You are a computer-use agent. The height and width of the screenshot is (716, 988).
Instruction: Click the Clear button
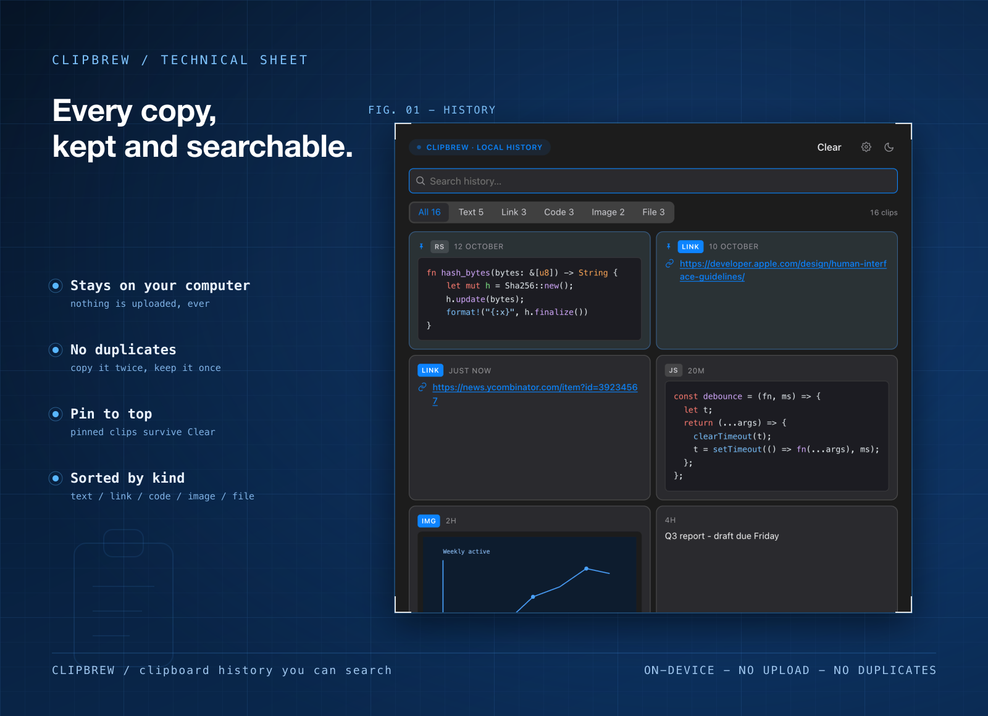tap(829, 148)
